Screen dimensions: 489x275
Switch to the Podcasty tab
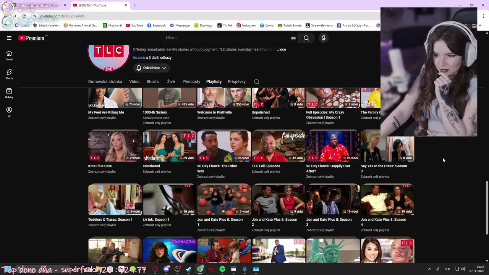click(x=191, y=81)
